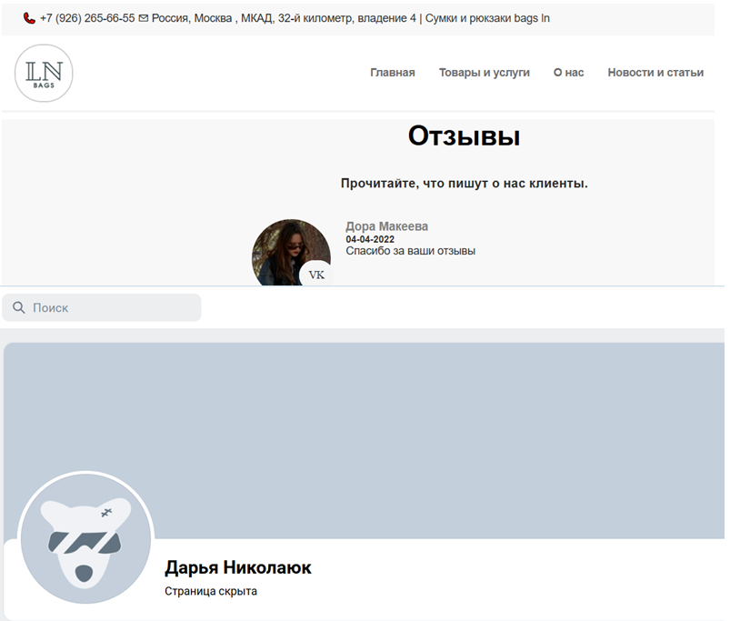
Task: Click the Страница скрыта status text
Action: tap(210, 592)
